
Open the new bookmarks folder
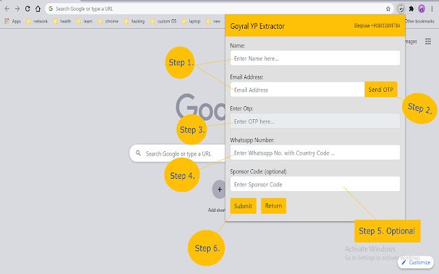tap(213, 21)
